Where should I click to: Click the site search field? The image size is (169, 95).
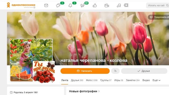(157, 5)
